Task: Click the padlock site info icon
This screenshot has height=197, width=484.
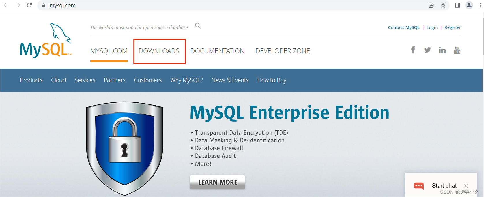Action: [44, 5]
